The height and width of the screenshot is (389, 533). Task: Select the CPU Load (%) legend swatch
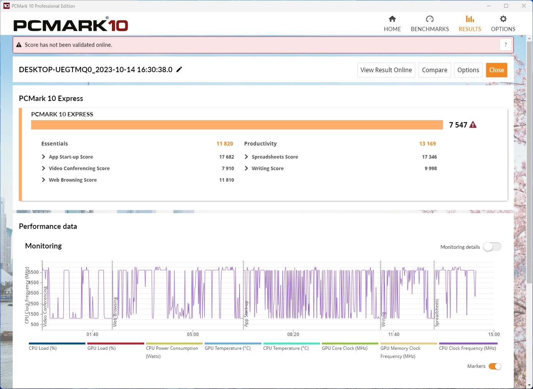click(57, 344)
